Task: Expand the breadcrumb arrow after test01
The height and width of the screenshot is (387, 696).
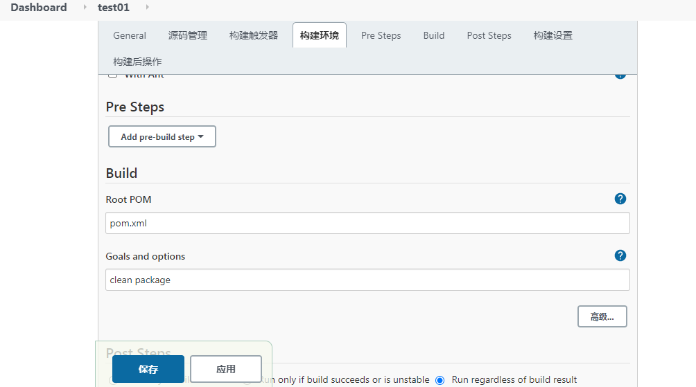Action: pyautogui.click(x=148, y=7)
